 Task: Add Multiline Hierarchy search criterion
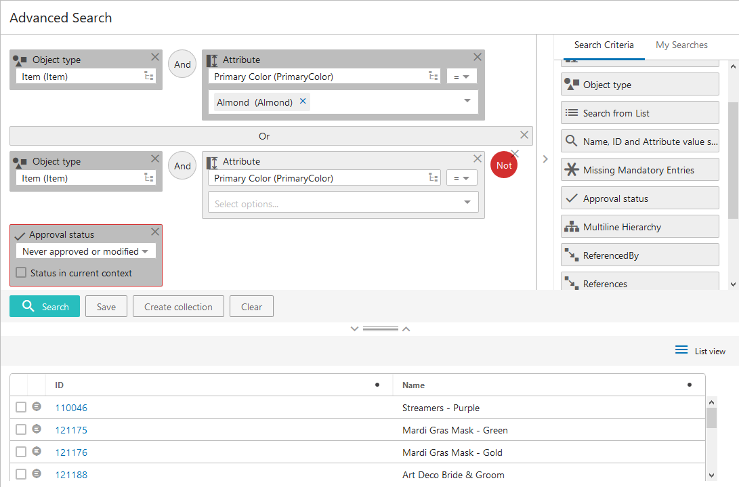639,227
